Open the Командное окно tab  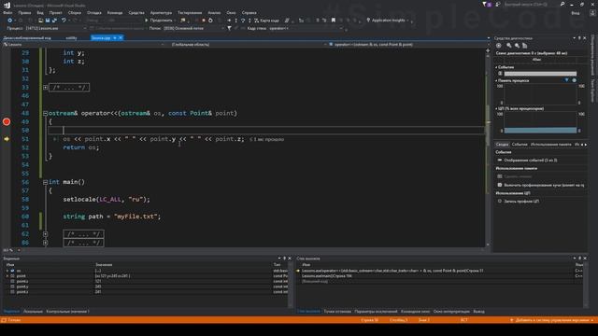pyautogui.click(x=415, y=312)
